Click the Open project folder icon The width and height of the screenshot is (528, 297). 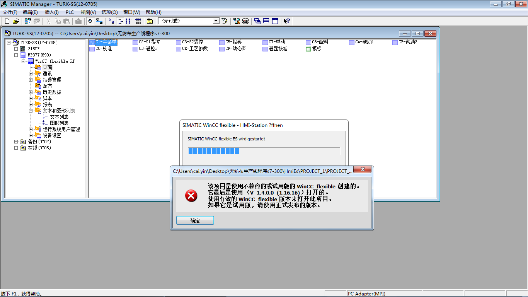click(x=15, y=21)
